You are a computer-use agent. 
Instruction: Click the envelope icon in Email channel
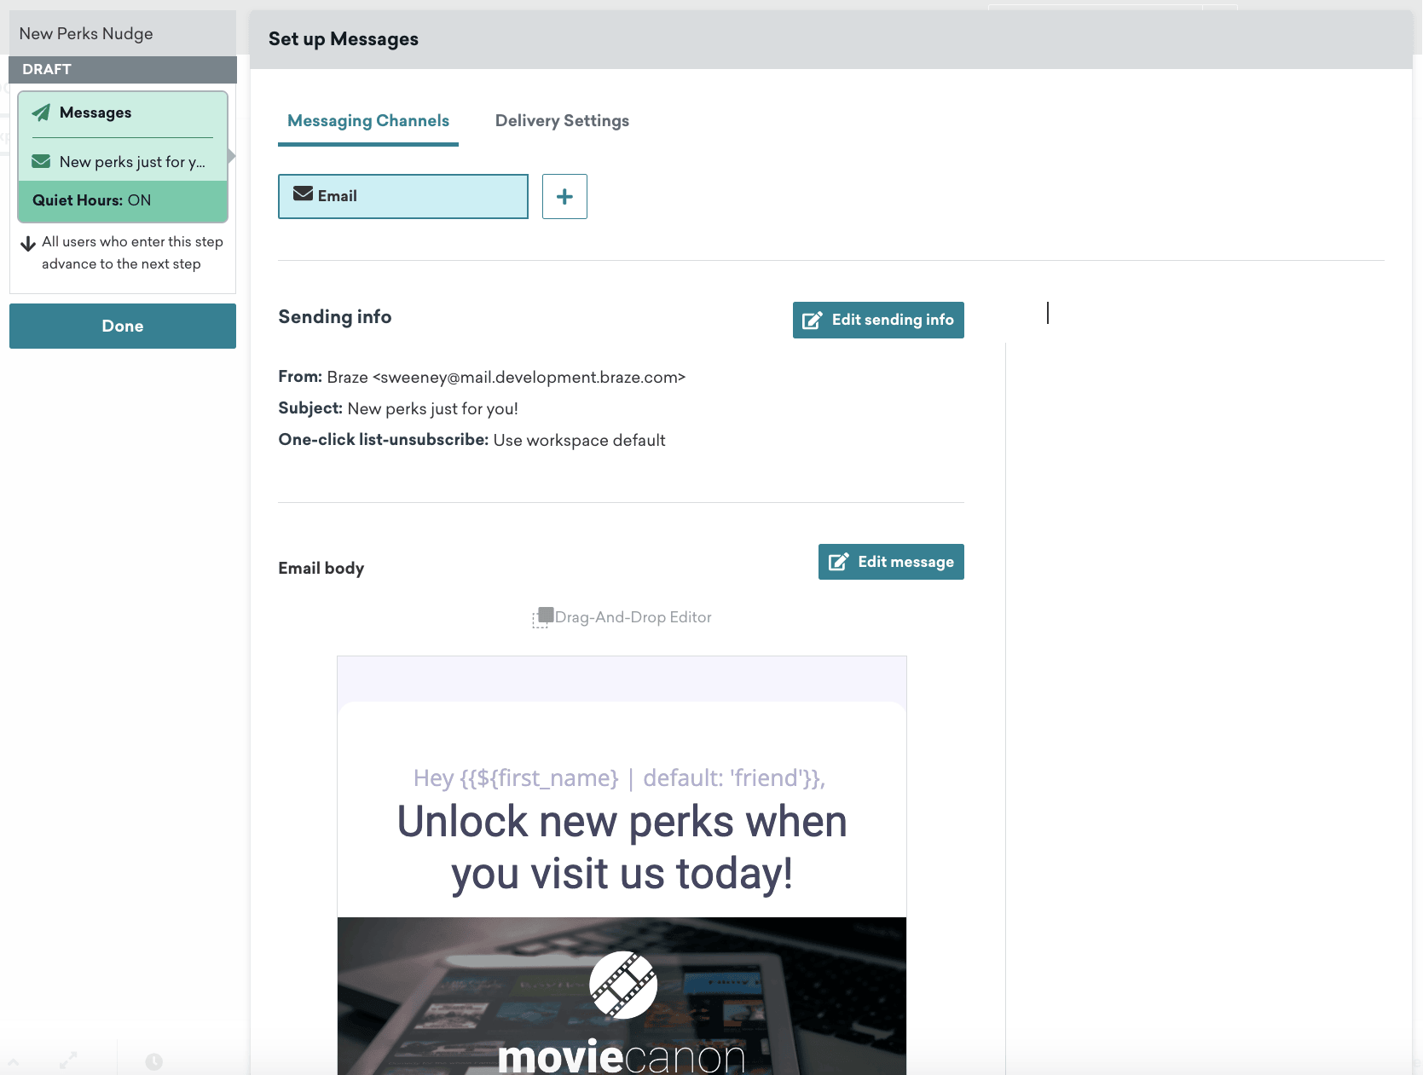(x=303, y=194)
